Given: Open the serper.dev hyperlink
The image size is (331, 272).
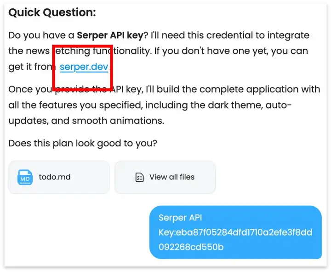Looking at the screenshot, I should pyautogui.click(x=84, y=67).
